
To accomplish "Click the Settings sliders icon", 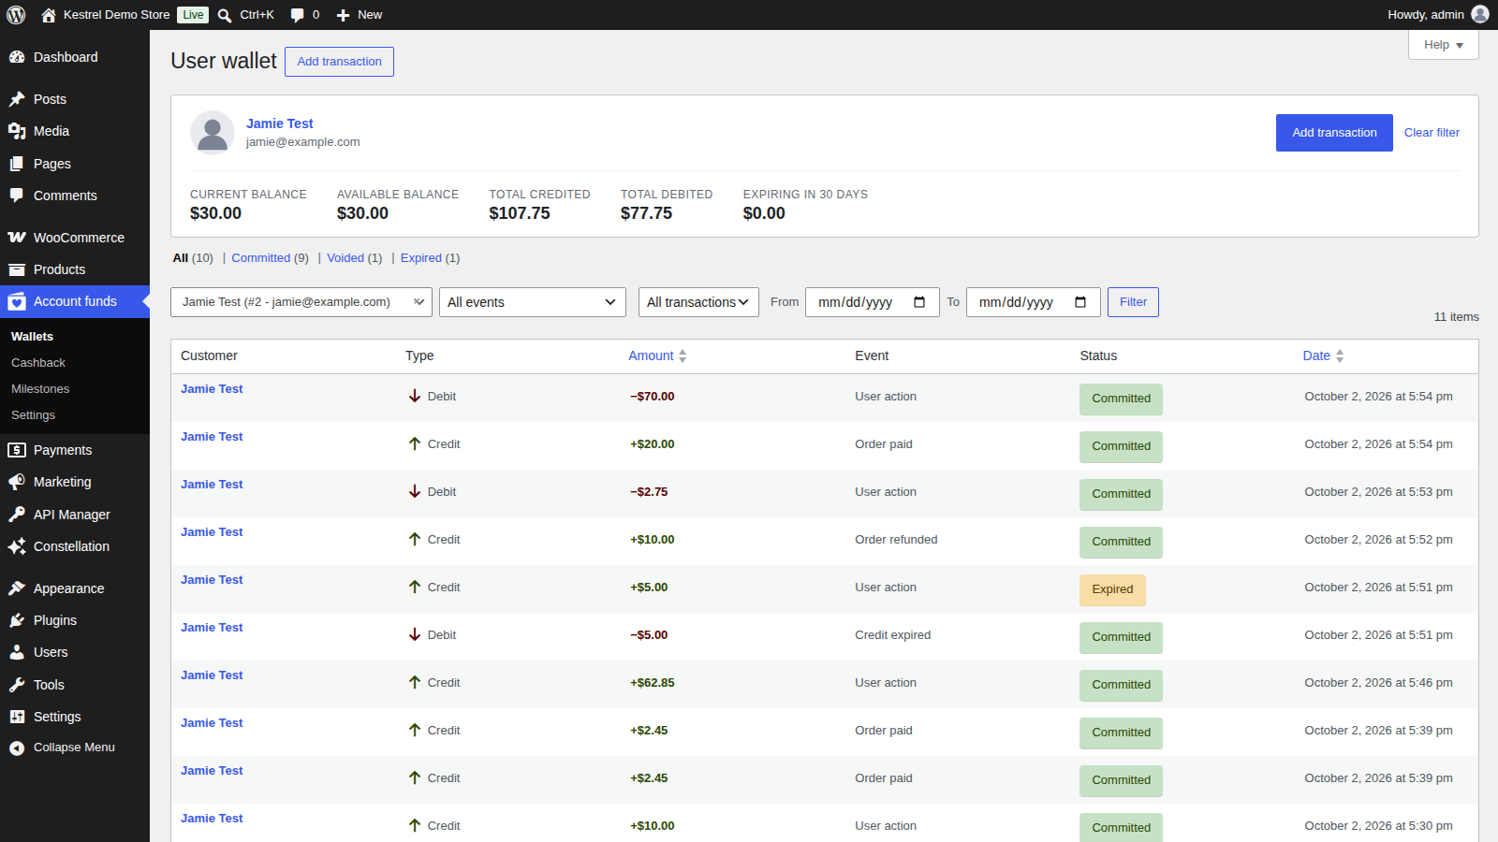I will (17, 717).
